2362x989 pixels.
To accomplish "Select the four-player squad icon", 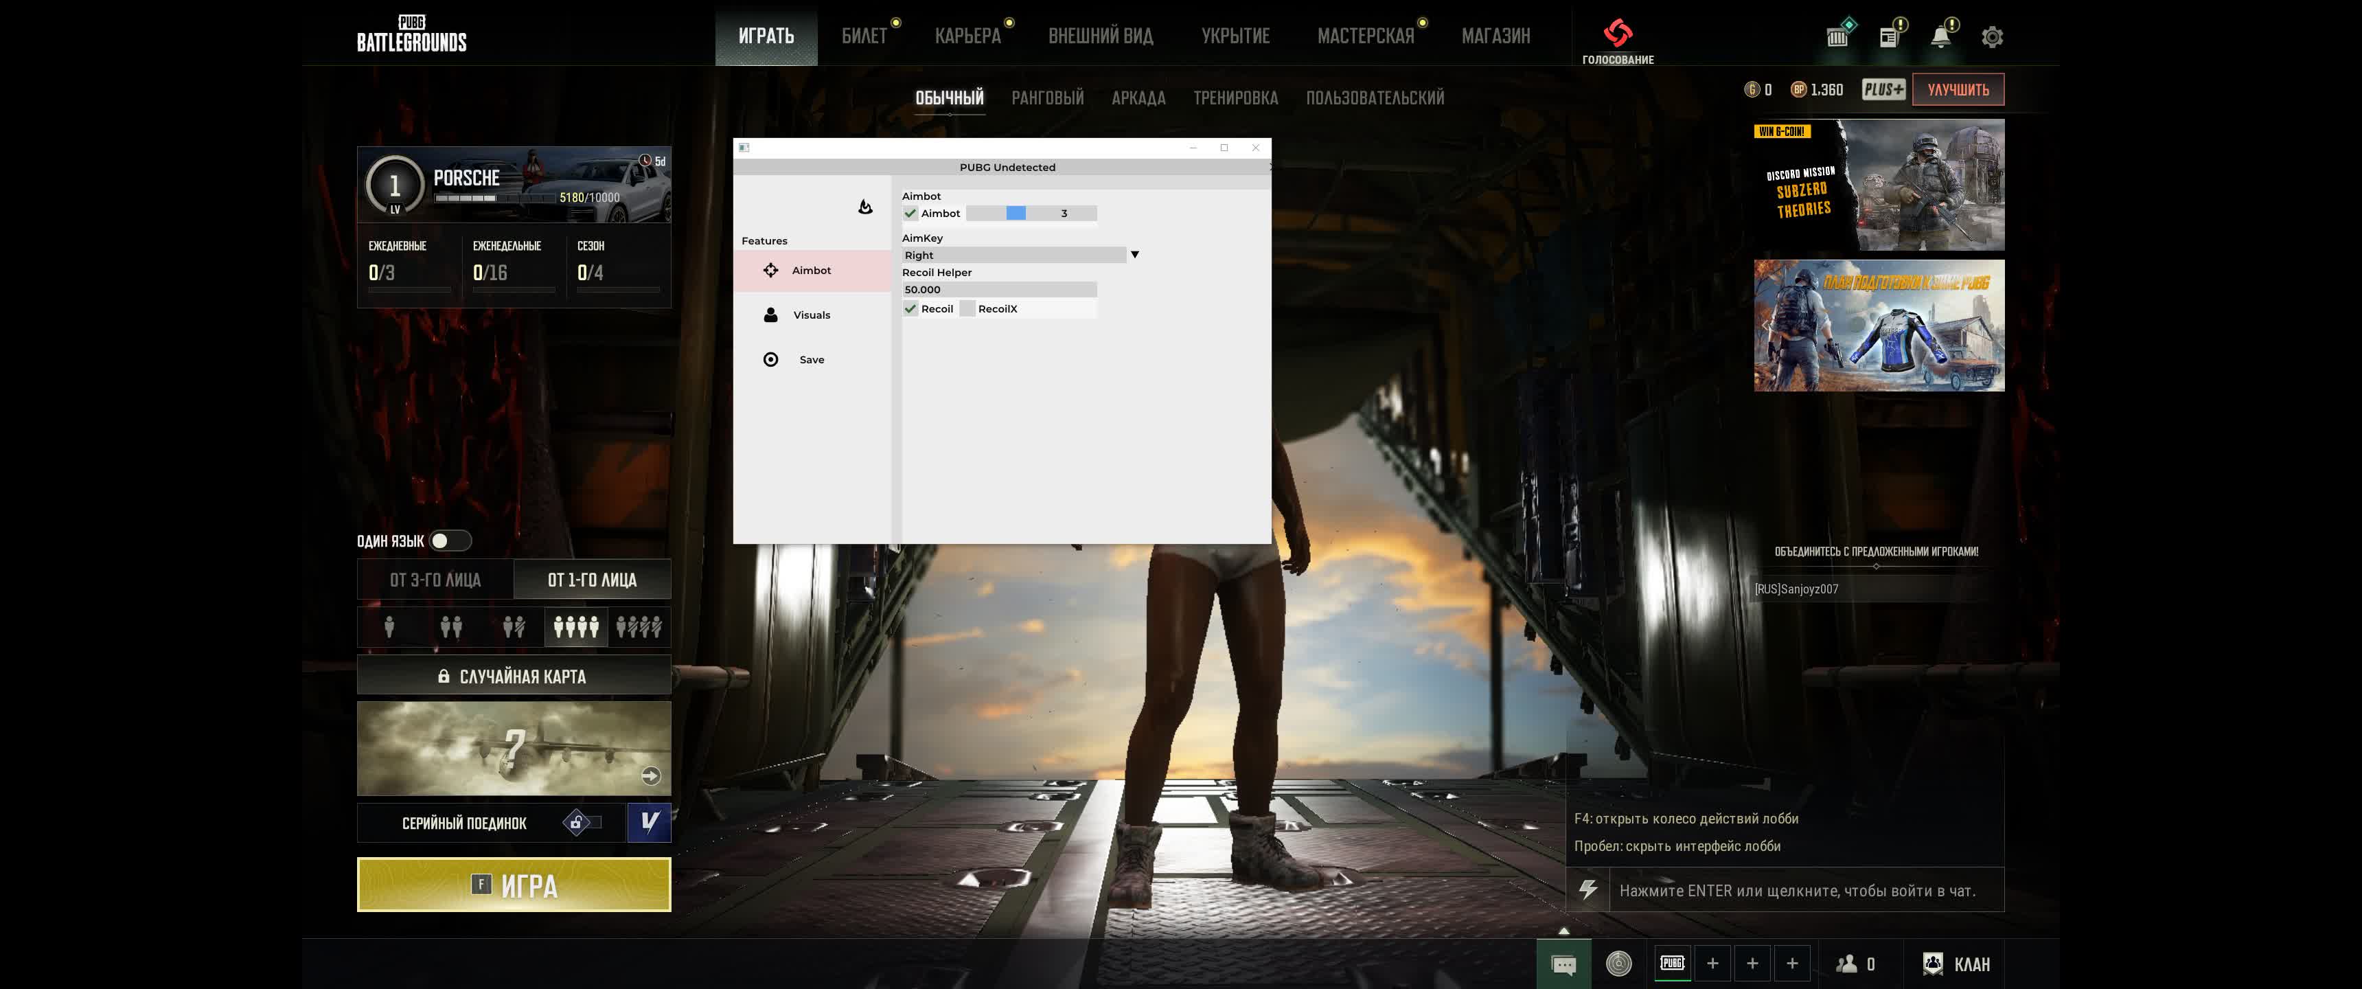I will pyautogui.click(x=576, y=626).
